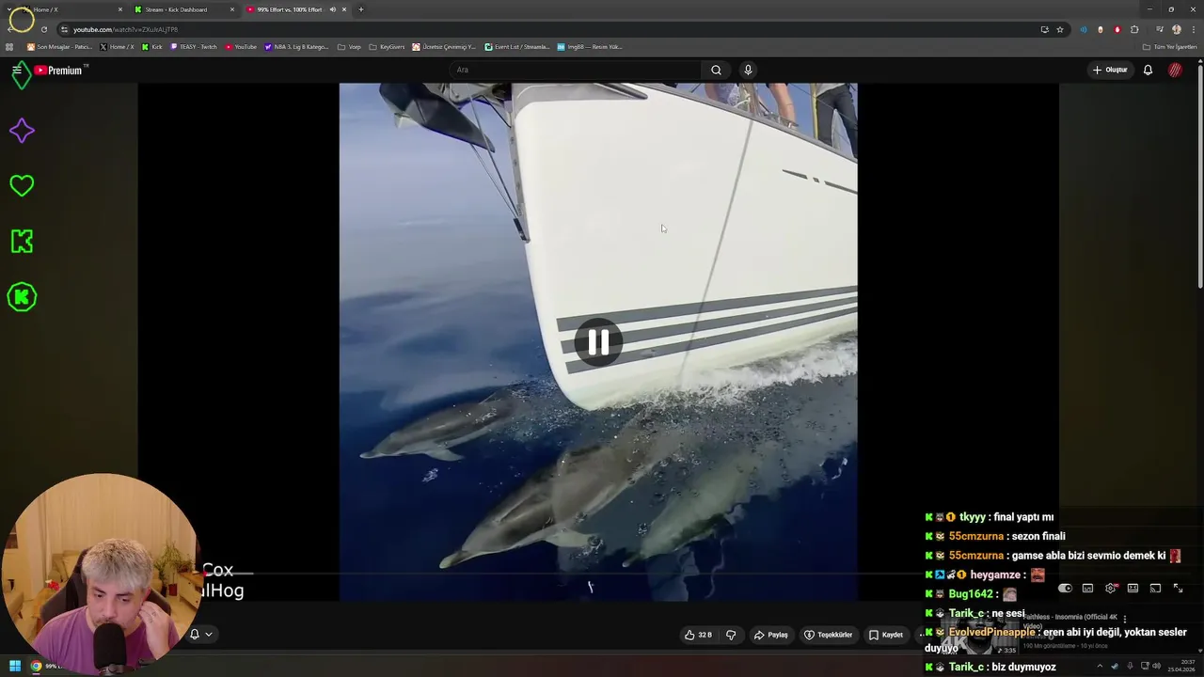Open the Windows Start button
The width and height of the screenshot is (1204, 677).
click(15, 666)
